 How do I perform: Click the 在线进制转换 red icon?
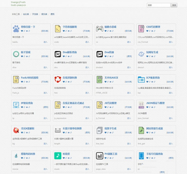58,80
